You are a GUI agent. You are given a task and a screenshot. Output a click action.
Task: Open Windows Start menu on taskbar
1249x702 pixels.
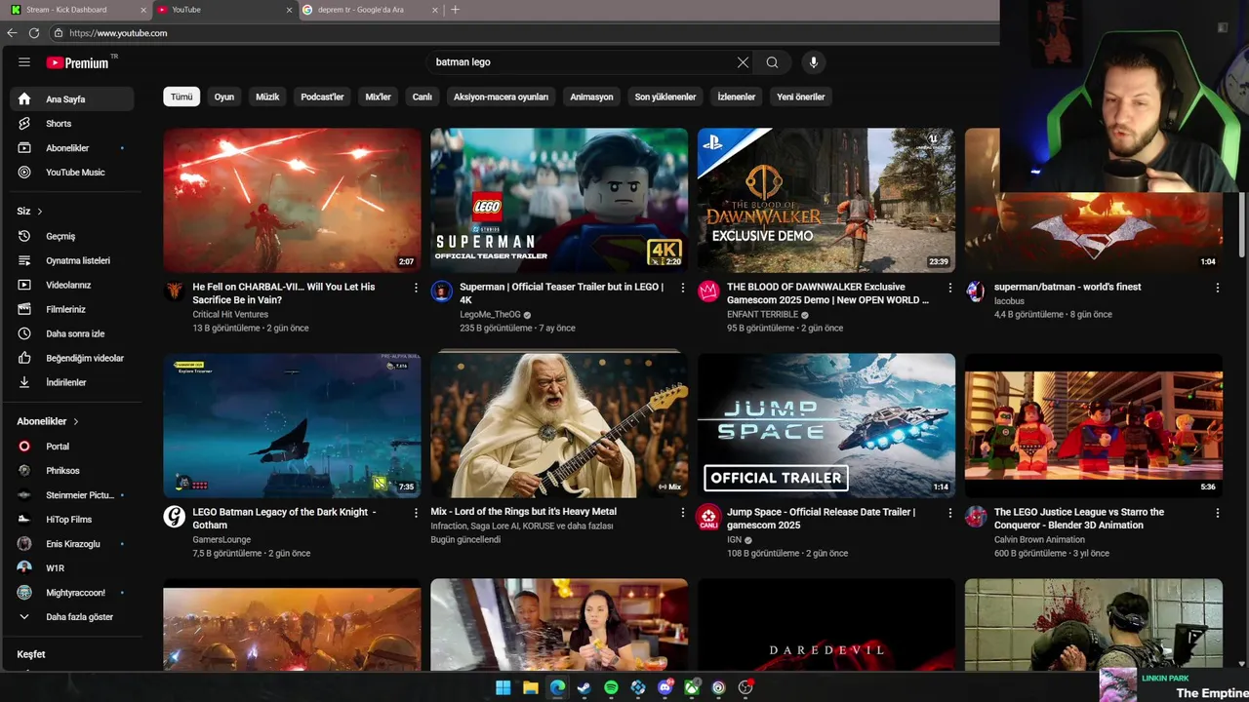(x=503, y=687)
